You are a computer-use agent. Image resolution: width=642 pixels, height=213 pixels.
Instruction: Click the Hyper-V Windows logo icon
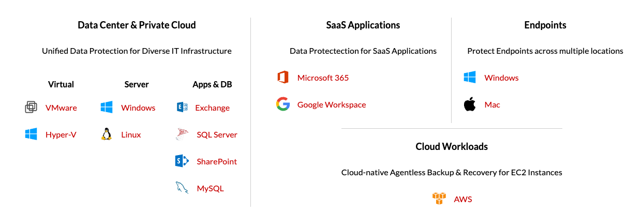[x=31, y=134]
